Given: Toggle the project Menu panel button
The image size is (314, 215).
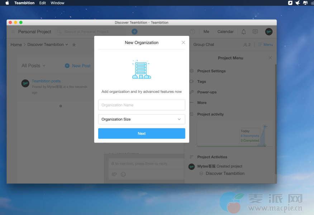Looking at the screenshot, I should coord(265,45).
